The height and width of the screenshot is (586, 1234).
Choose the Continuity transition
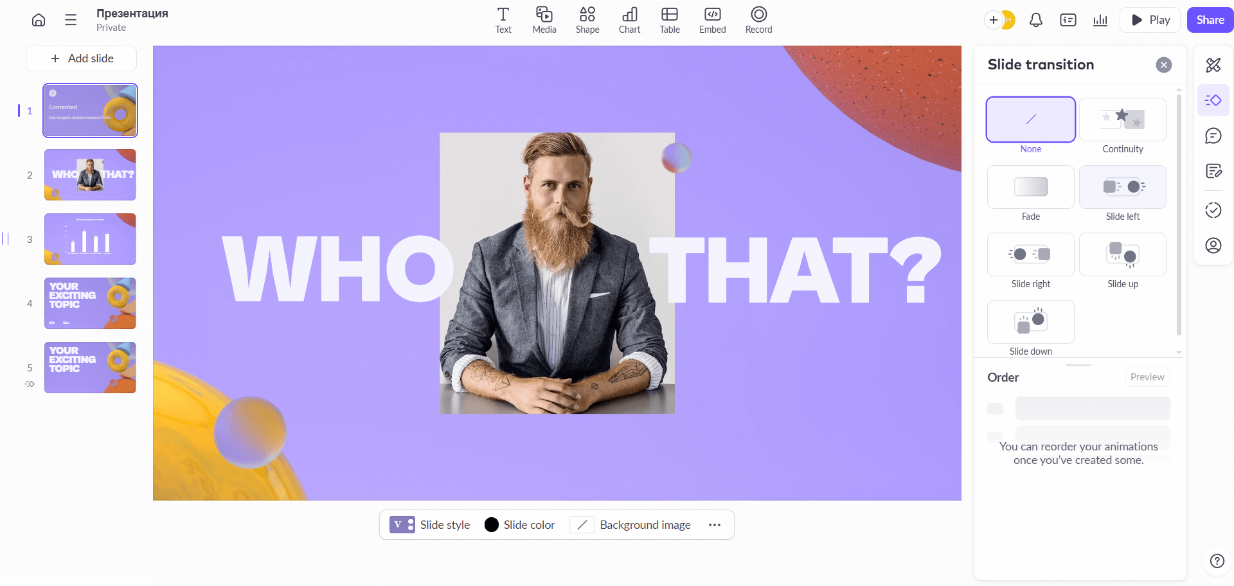click(1123, 120)
